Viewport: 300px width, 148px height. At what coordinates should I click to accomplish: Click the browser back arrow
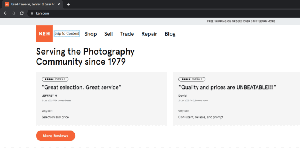pos(5,13)
